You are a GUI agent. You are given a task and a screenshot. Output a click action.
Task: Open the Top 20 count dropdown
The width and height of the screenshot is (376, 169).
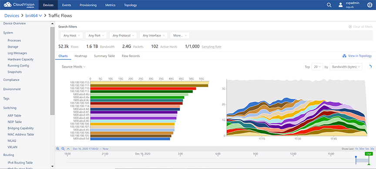pos(317,67)
